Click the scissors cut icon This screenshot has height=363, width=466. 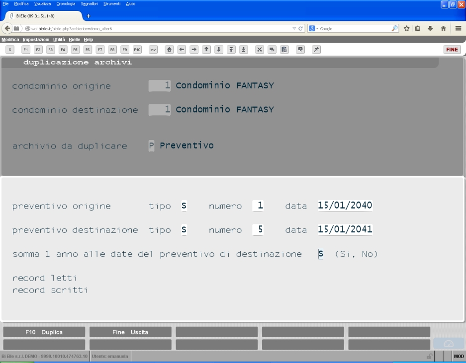260,50
